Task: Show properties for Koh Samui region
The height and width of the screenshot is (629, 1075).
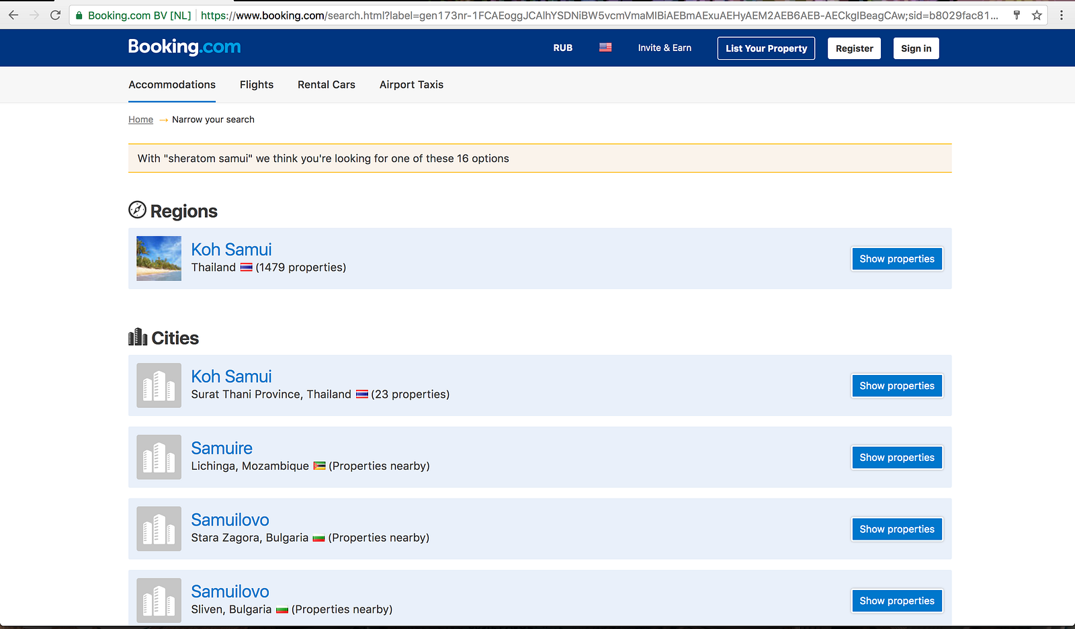Action: [x=897, y=259]
